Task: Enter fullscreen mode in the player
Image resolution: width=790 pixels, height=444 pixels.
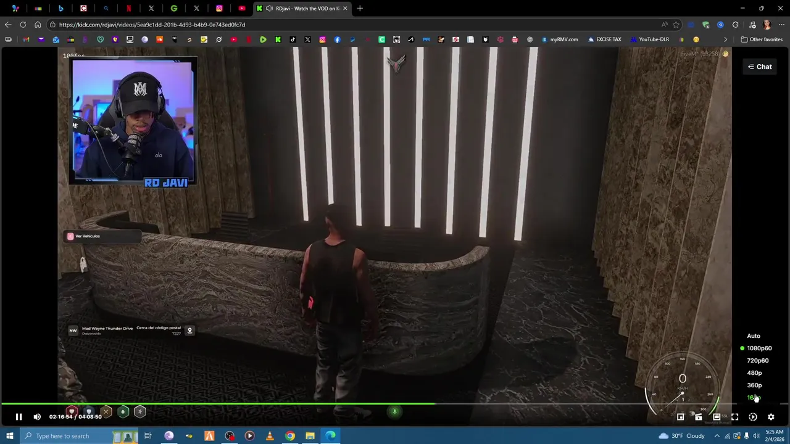Action: [x=734, y=417]
